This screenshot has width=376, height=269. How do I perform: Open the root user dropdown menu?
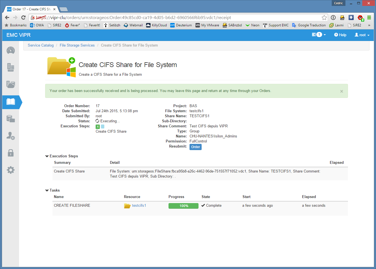(x=362, y=35)
